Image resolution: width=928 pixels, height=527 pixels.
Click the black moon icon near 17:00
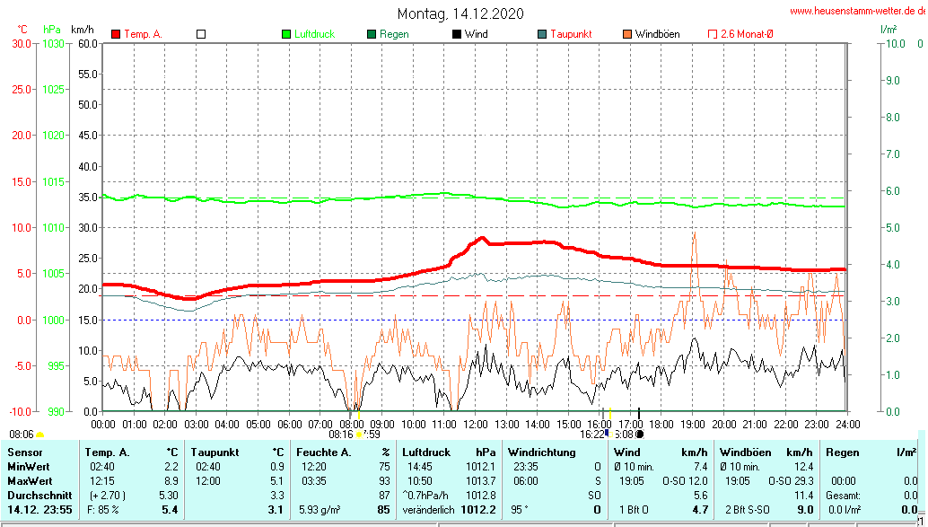639,435
